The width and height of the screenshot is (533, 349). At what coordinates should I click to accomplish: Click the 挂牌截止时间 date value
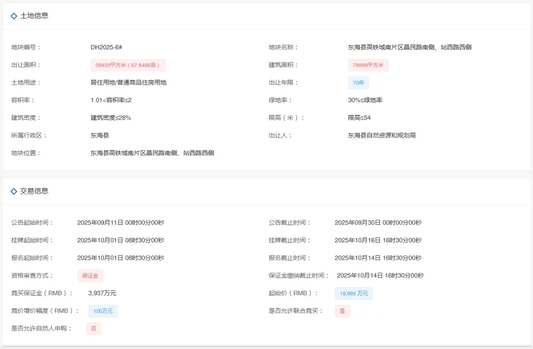coord(378,240)
